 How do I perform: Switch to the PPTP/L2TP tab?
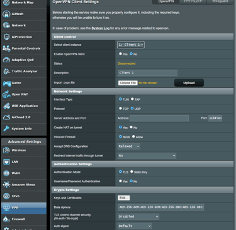point(193,2)
